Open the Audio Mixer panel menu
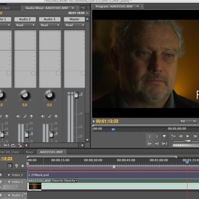This screenshot has width=199, height=199. (x=83, y=8)
